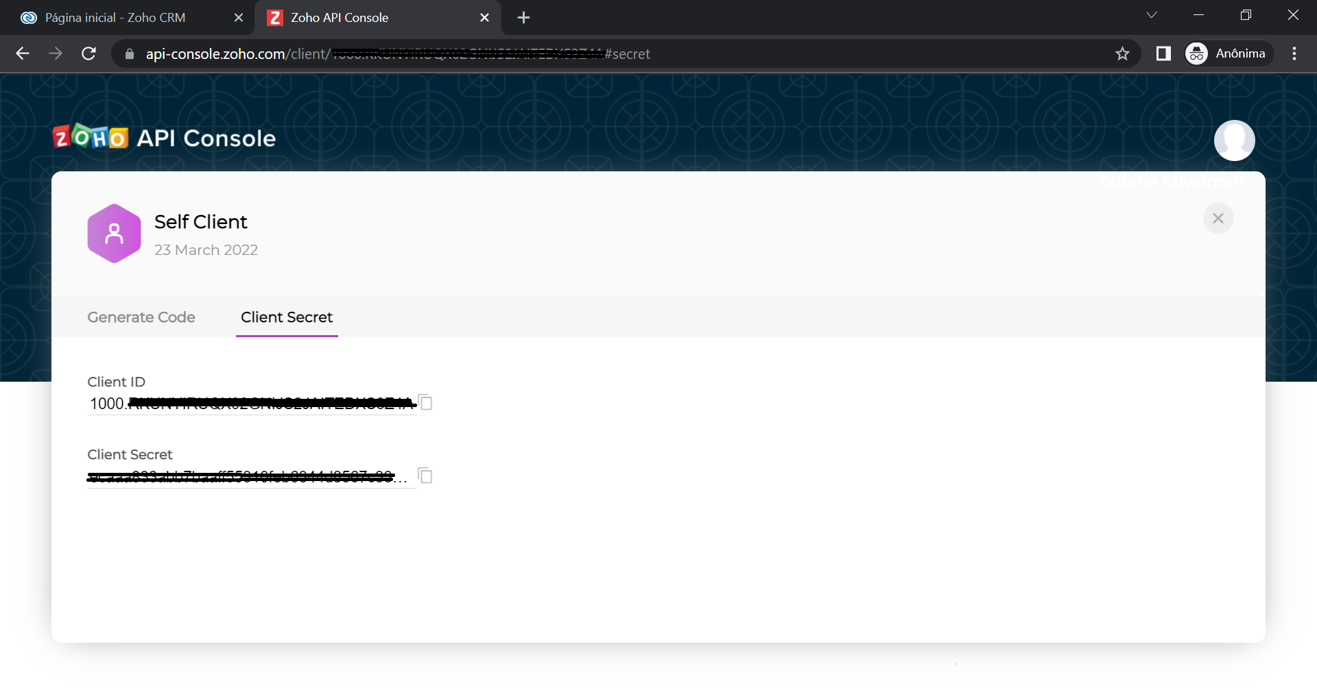Bookmark this page with the star

(1122, 53)
